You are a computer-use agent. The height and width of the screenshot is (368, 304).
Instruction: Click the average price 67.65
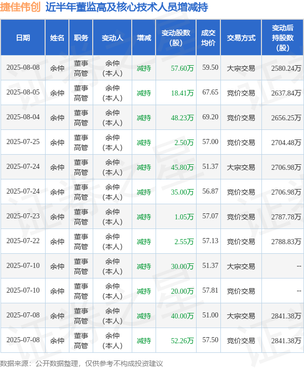tap(210, 92)
